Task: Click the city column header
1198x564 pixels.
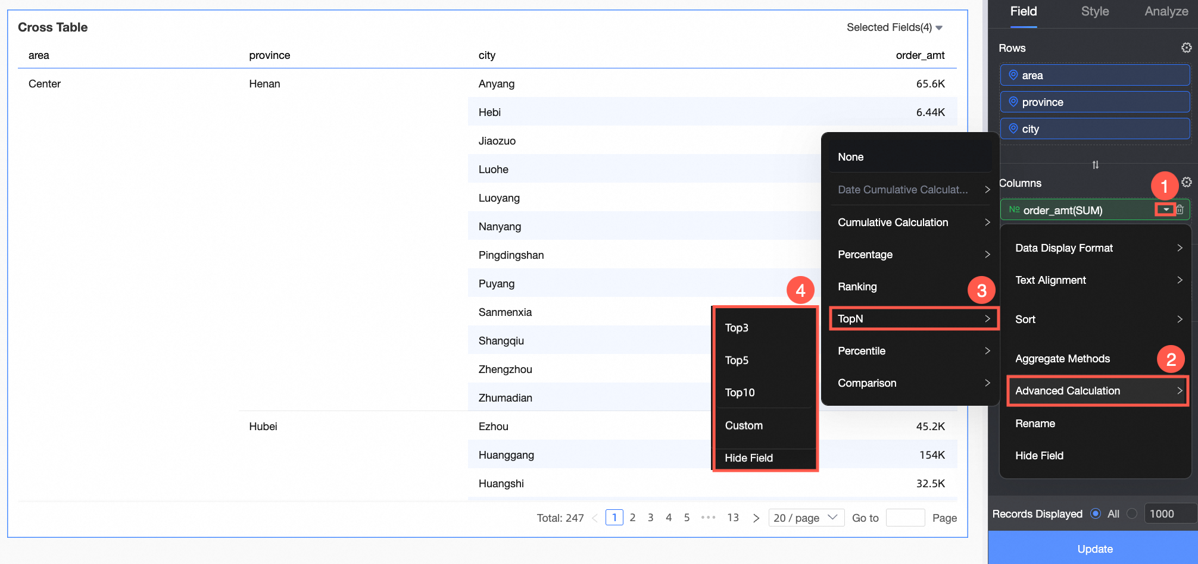Action: pos(487,55)
